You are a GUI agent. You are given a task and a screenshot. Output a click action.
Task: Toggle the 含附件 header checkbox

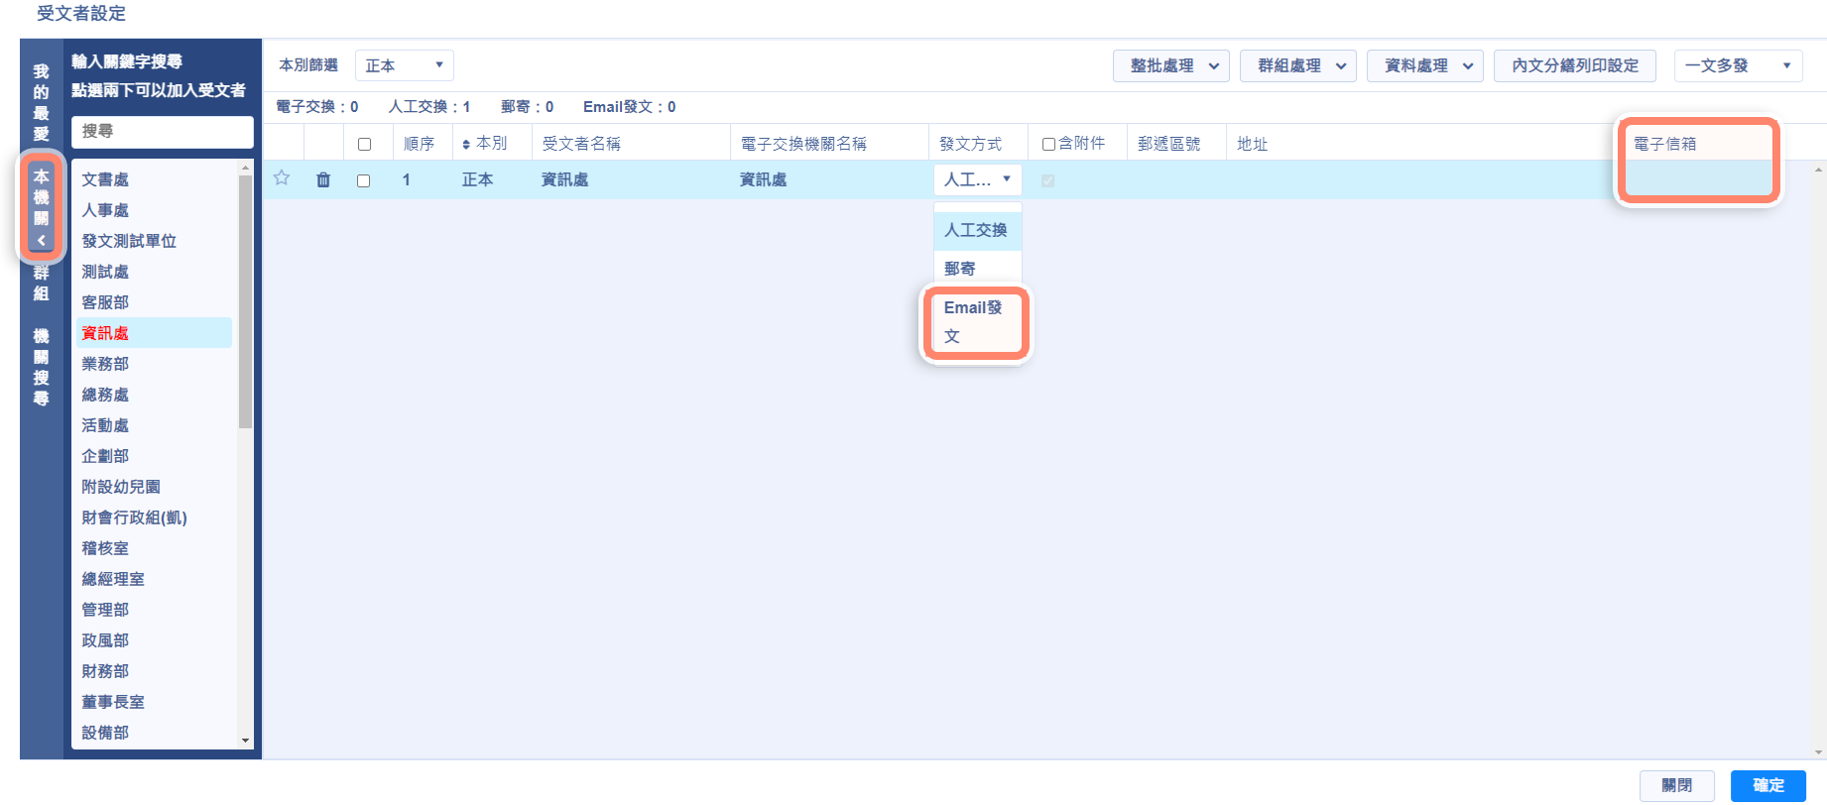[x=1048, y=145]
